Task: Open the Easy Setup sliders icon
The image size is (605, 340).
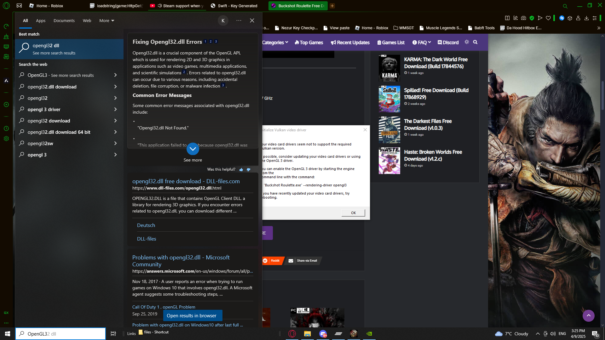Action: 595,18
